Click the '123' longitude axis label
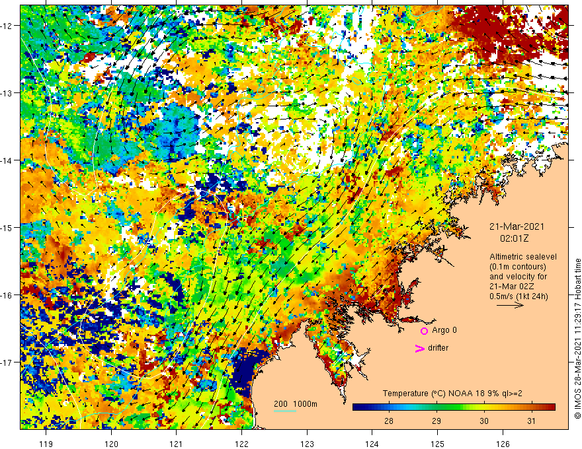 307,444
